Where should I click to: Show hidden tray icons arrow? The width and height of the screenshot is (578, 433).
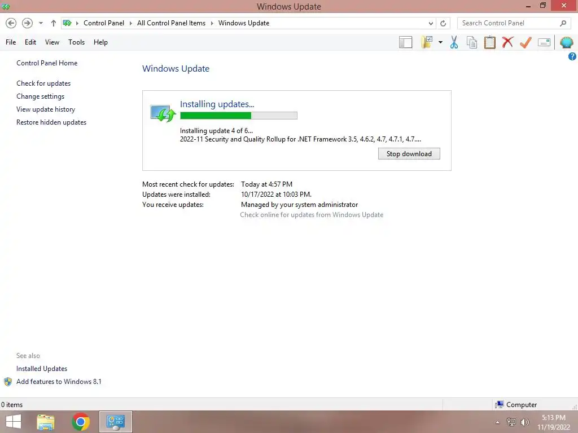497,422
